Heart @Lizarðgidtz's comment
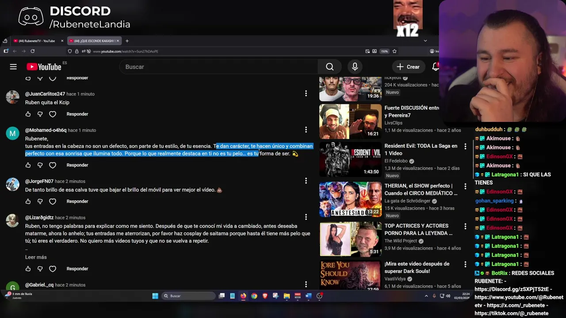566x318 pixels. 53,269
